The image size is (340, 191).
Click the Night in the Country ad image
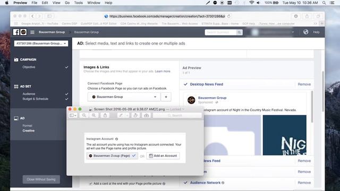(x=285, y=135)
